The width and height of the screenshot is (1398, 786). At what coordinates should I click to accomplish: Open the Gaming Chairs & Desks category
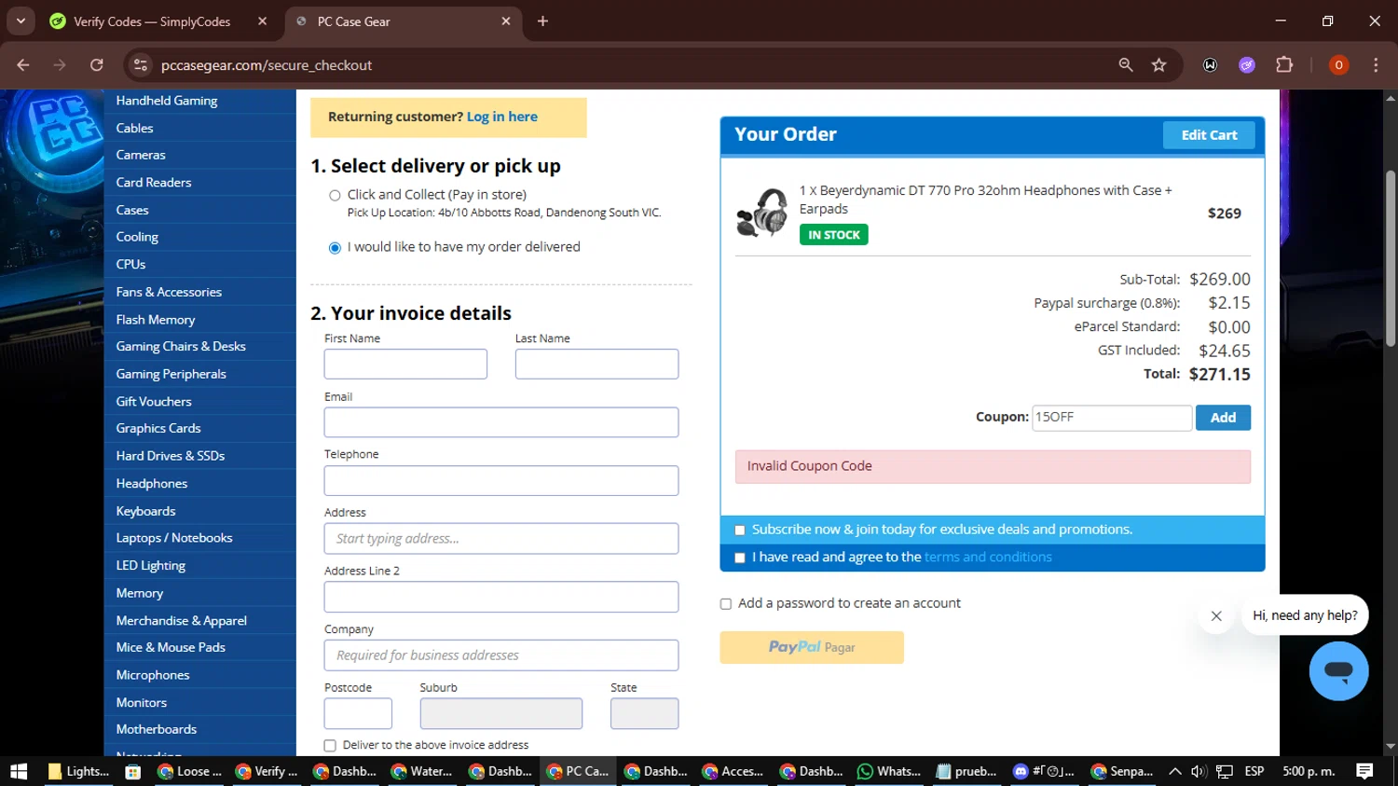pos(181,346)
